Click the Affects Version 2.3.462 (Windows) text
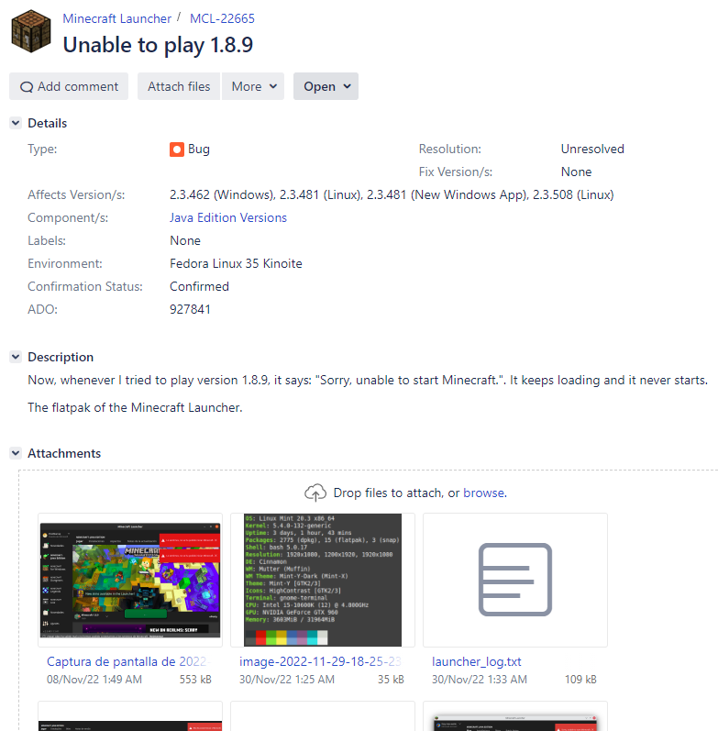 222,194
